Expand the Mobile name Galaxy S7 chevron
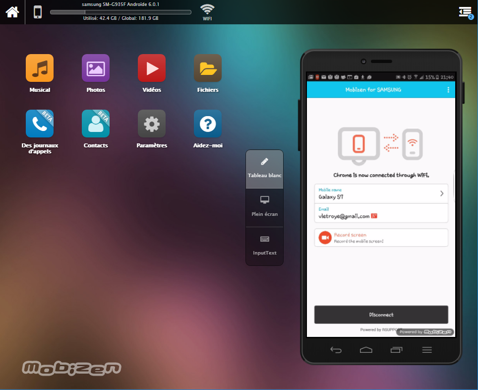 [442, 194]
